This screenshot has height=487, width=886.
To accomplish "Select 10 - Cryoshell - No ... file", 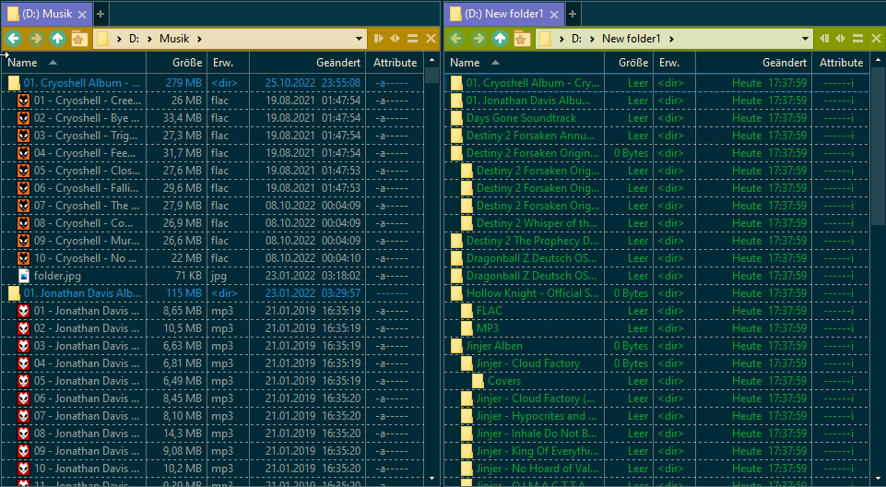I will click(86, 258).
